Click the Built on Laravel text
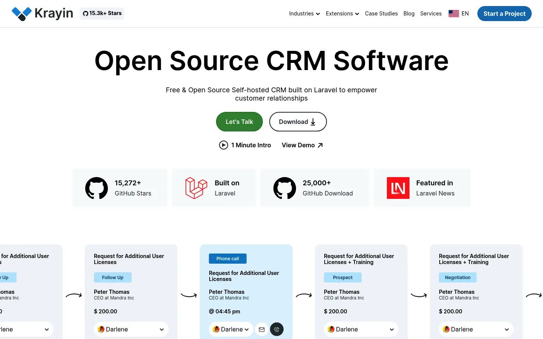Image resolution: width=543 pixels, height=339 pixels. (x=227, y=188)
